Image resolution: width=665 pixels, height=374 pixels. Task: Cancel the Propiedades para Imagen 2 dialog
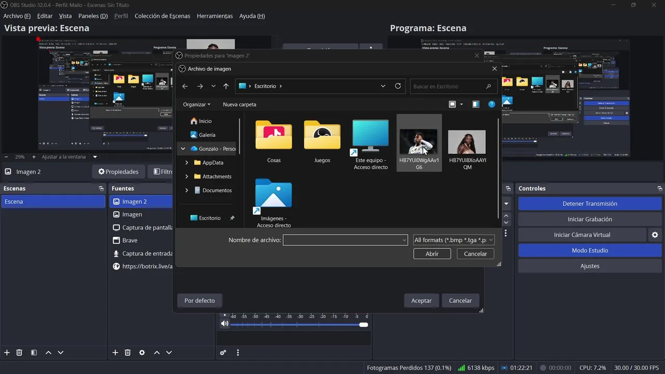coord(460,301)
